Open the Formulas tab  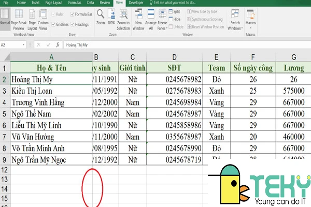(75, 3)
